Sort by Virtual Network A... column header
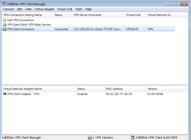191x140 pixels. pyautogui.click(x=160, y=15)
